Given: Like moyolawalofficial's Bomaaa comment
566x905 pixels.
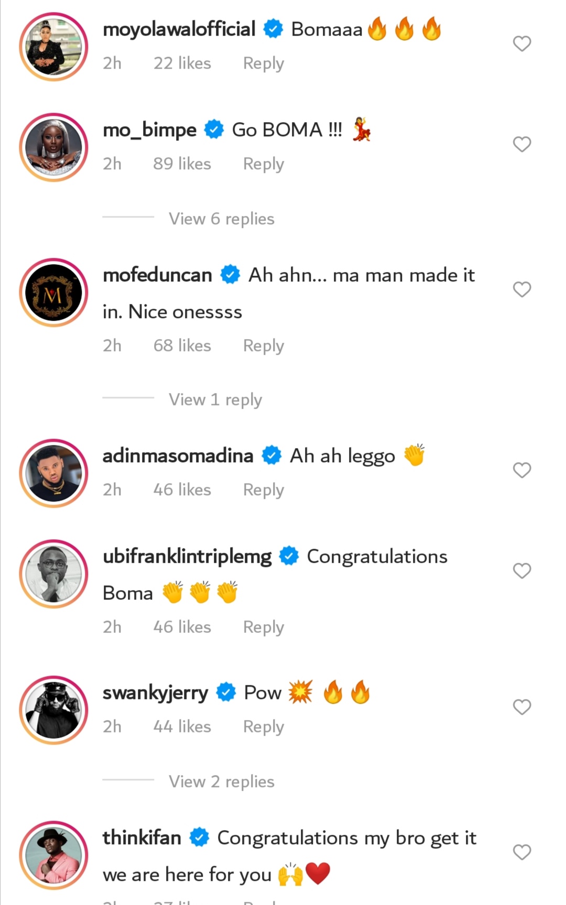Looking at the screenshot, I should click(x=521, y=43).
